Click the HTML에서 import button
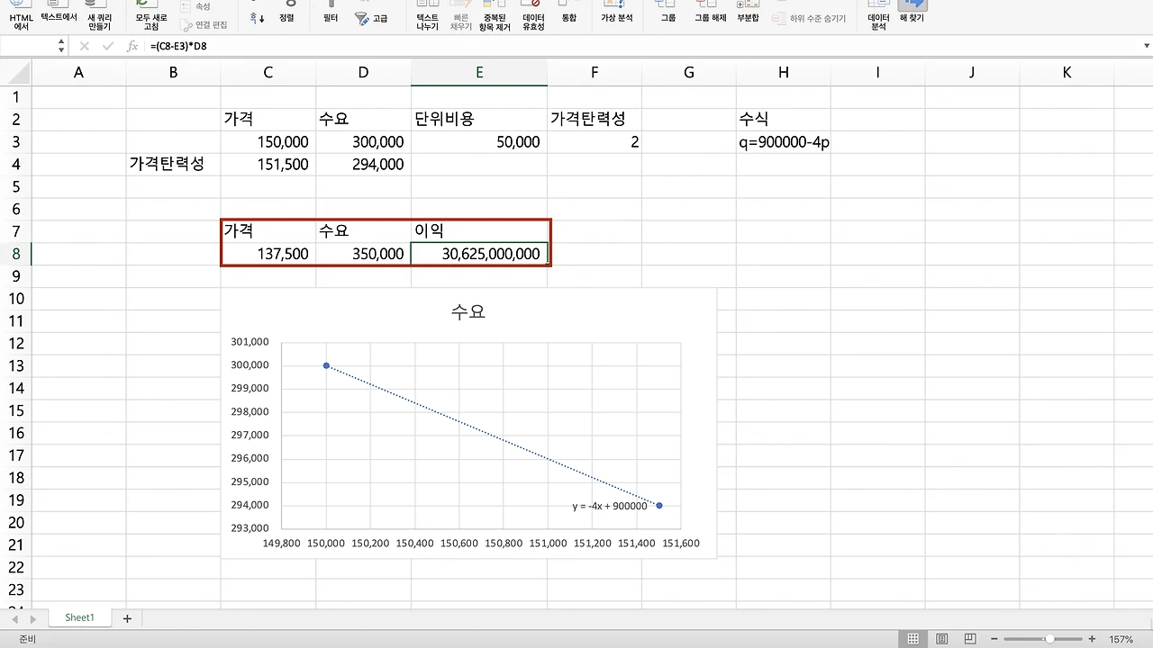The height and width of the screenshot is (648, 1153). 22,15
